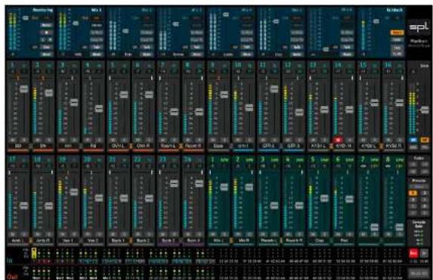Click the Monitoring section level fader
This screenshot has height=280, width=433.
click(x=26, y=18)
